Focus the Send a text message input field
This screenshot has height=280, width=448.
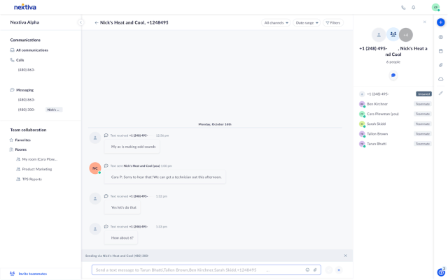click(x=199, y=270)
